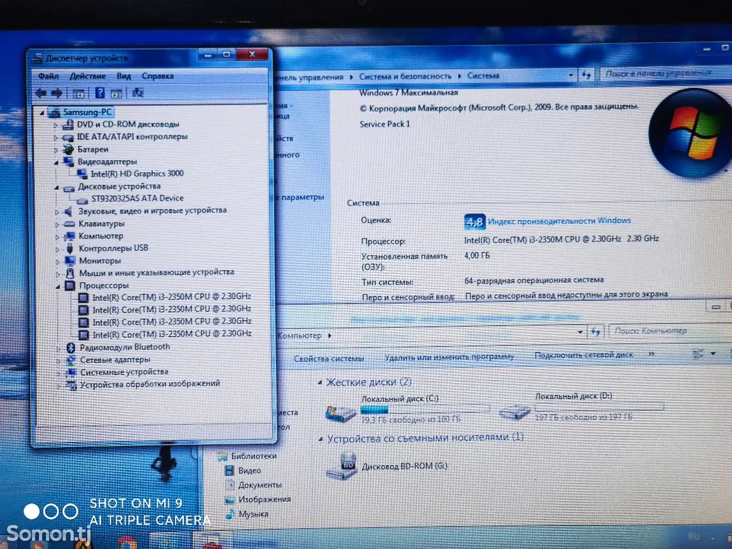Open the Файл menu in Device Manager
The height and width of the screenshot is (549, 732).
(x=48, y=76)
